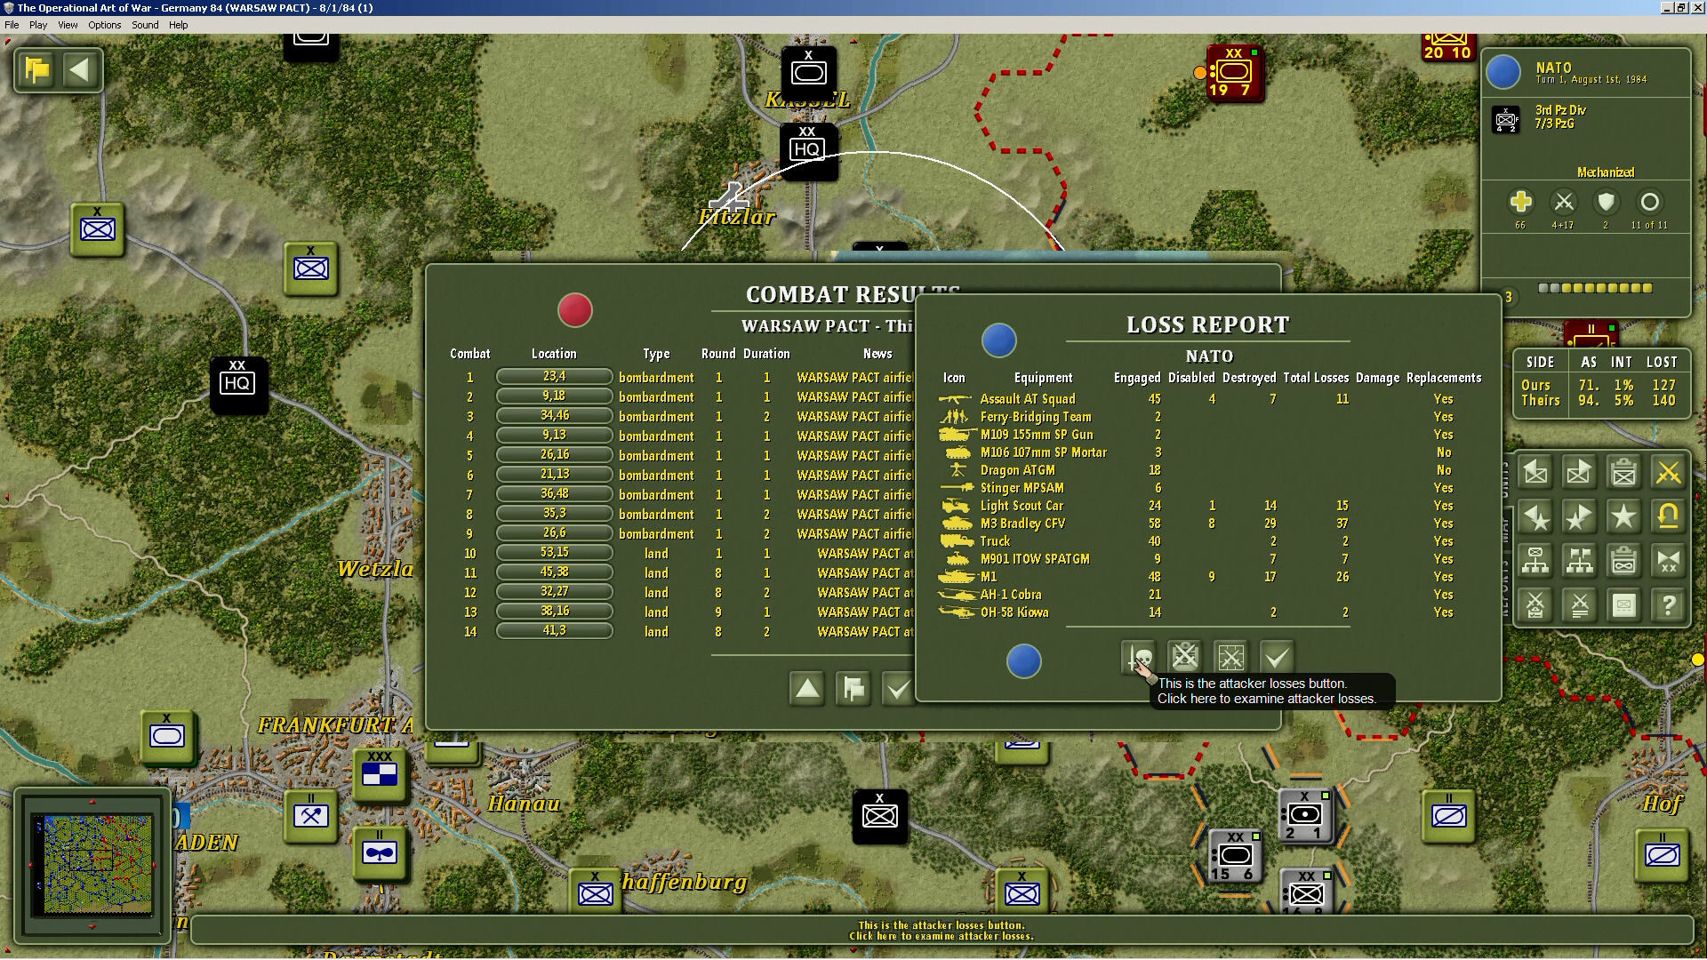The height and width of the screenshot is (960, 1707).
Task: Click the bowtie XX division button
Action: coord(1668,561)
